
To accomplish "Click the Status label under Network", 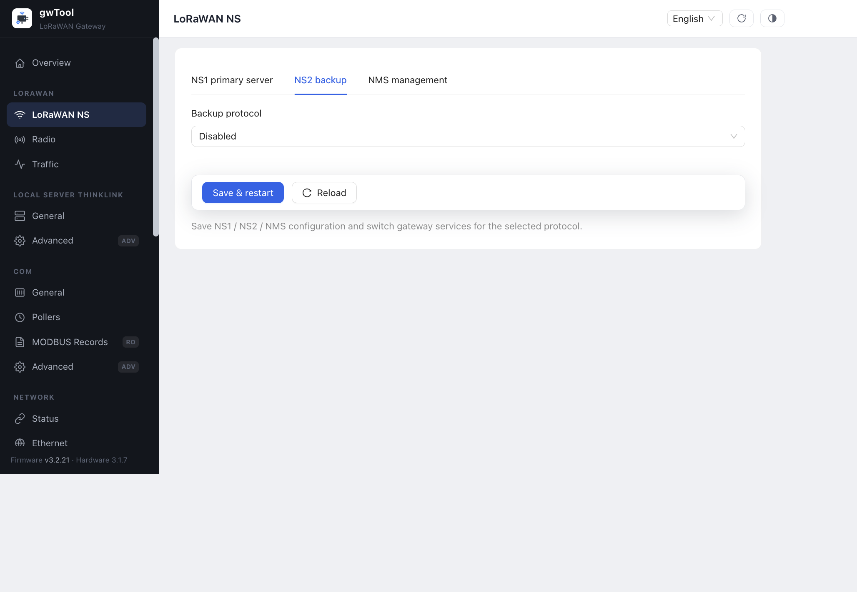I will (45, 419).
